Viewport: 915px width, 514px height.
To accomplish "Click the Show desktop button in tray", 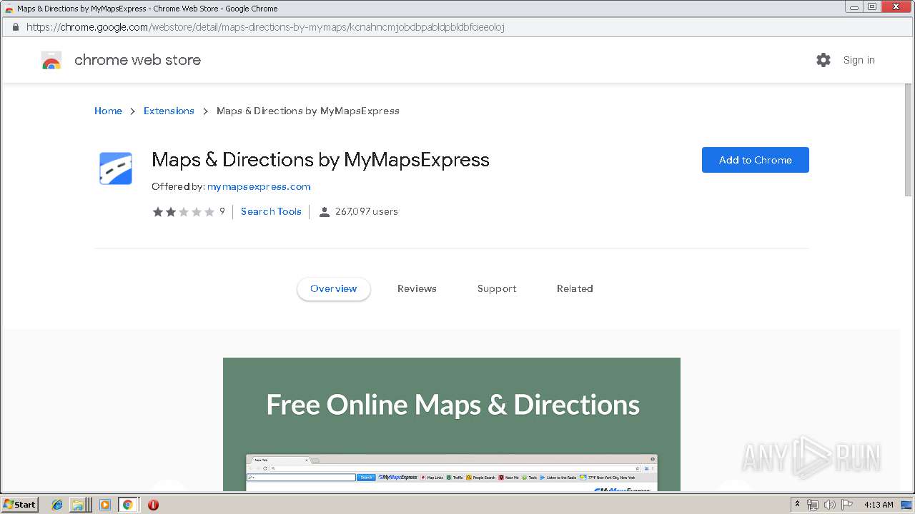I will (x=906, y=505).
